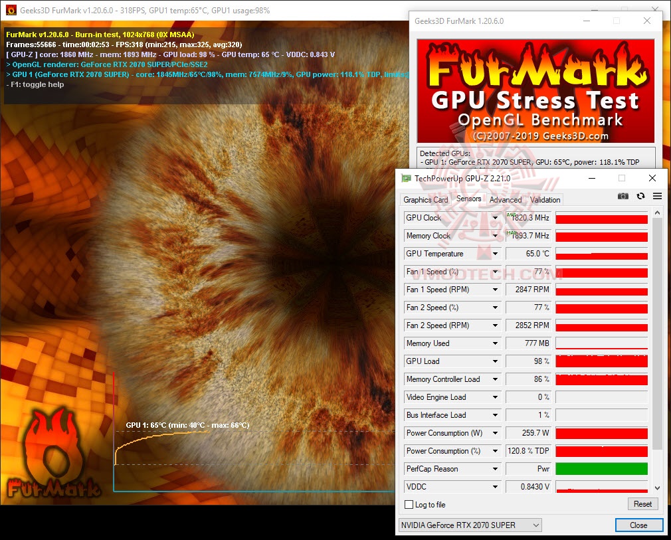Image resolution: width=671 pixels, height=540 pixels.
Task: Open the VDDC sensor dropdown
Action: pyautogui.click(x=495, y=487)
